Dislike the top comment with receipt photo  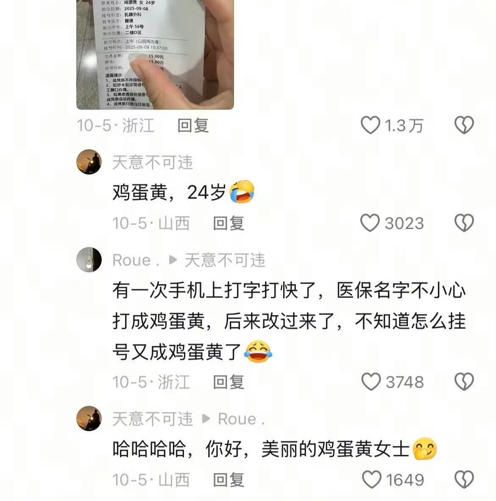point(464,125)
